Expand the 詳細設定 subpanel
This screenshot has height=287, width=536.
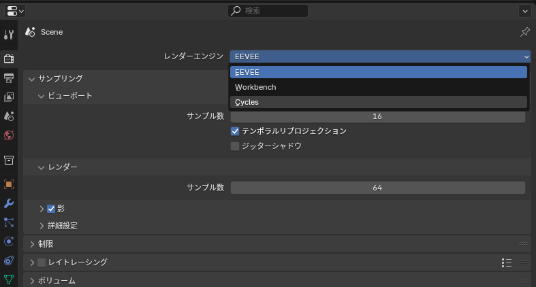[42, 226]
